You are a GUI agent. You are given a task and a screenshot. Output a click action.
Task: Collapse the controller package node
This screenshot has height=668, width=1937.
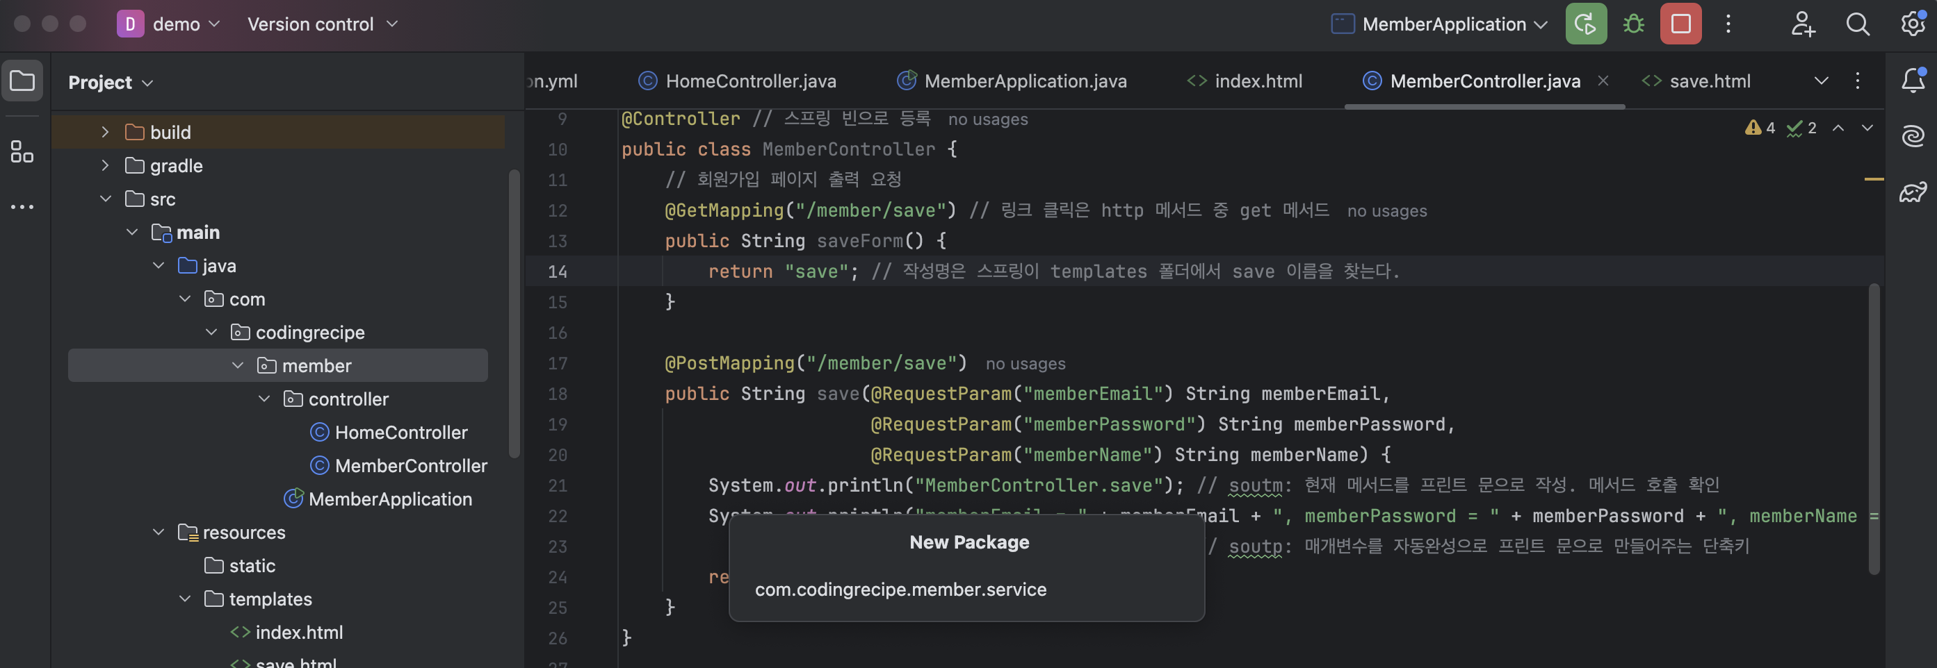(264, 399)
